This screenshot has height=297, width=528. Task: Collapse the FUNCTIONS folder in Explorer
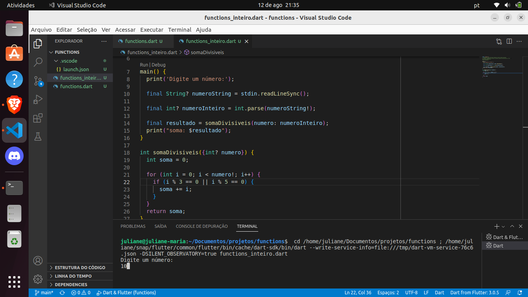(51, 52)
